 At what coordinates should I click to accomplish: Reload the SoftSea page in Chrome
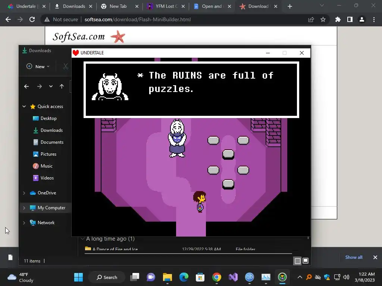tap(32, 19)
